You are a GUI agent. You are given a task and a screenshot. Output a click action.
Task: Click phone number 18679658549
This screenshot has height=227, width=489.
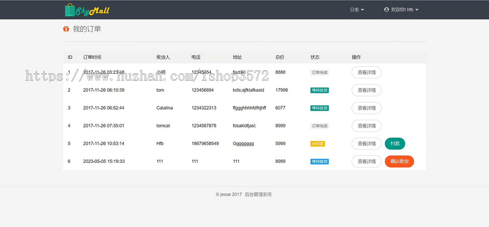click(x=205, y=143)
